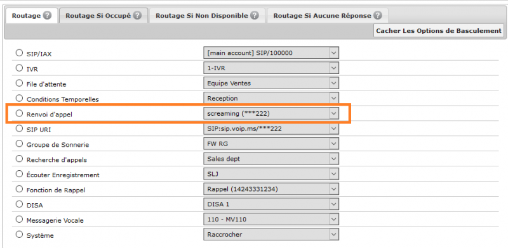Select the Renvoi d'appel radio button
Viewport: 508px width, 248px height.
tap(20, 113)
